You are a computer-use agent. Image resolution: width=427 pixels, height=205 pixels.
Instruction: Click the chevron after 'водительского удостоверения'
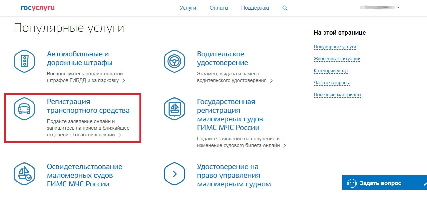click(x=271, y=81)
